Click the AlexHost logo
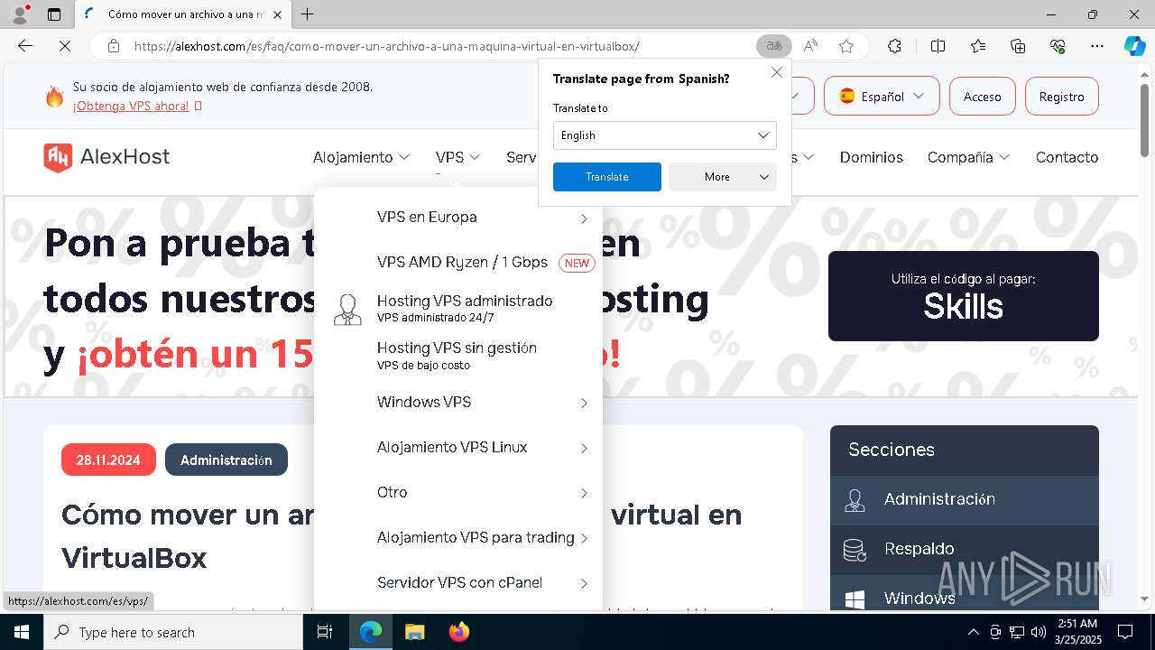The width and height of the screenshot is (1155, 650). [x=106, y=157]
